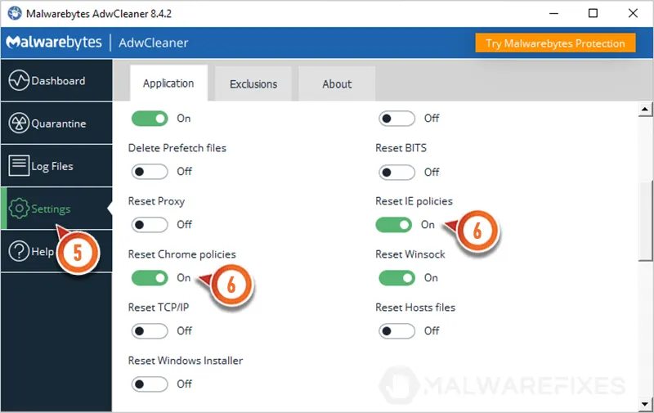Enable the Reset BITS switch
Viewport: 654px width, 413px height.
point(396,172)
